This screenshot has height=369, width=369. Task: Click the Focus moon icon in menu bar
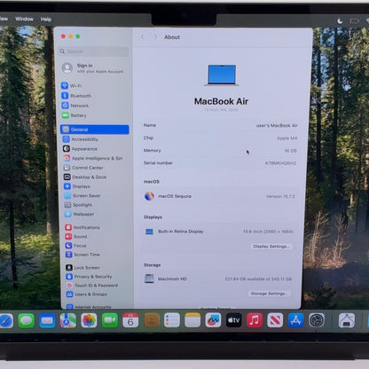(341, 20)
